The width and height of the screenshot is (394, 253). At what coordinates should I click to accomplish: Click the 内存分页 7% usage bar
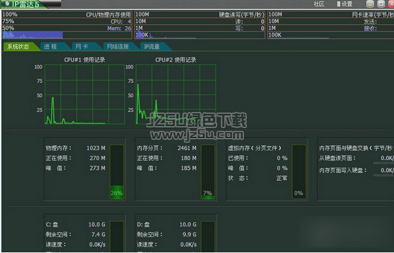(208, 172)
